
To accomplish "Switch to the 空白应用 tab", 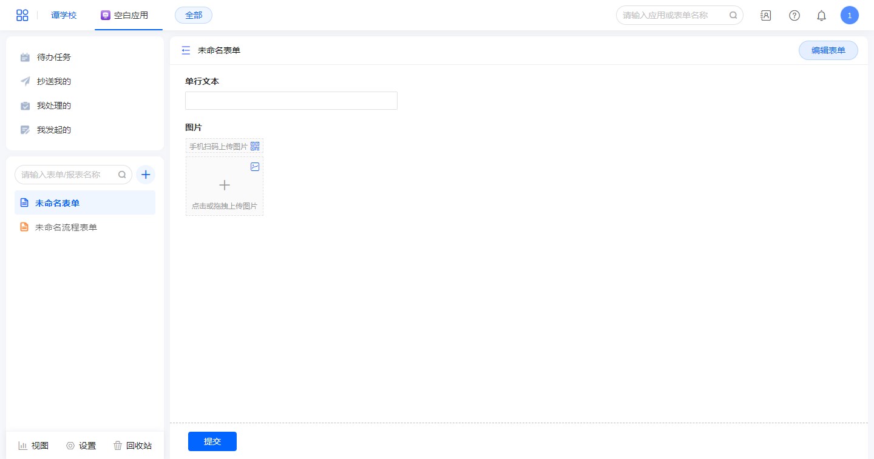I will 124,15.
